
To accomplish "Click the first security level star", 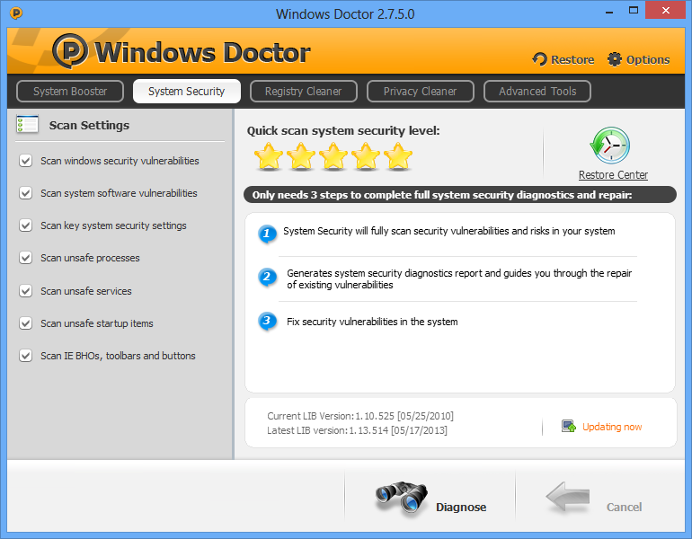I will (269, 156).
